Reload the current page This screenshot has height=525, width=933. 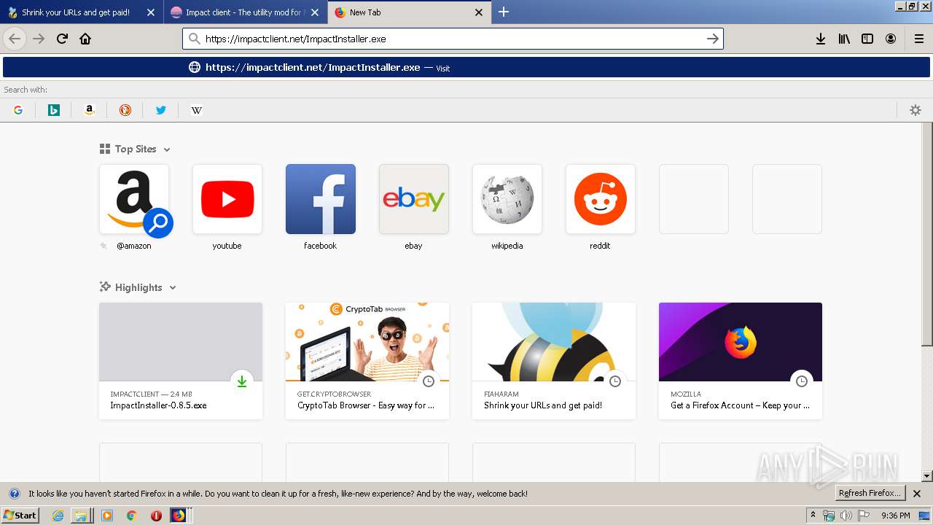point(62,39)
